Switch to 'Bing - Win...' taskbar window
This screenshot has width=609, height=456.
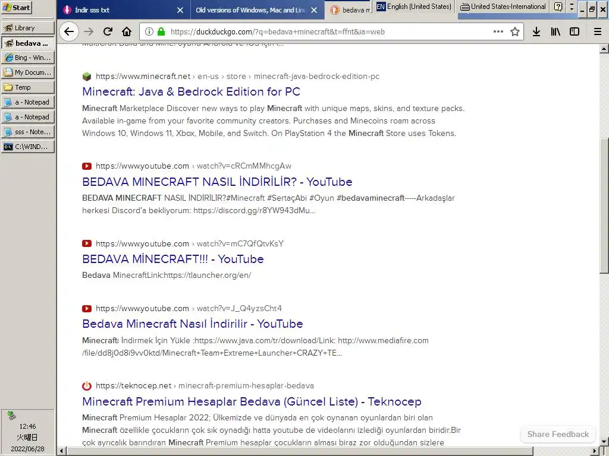click(28, 58)
